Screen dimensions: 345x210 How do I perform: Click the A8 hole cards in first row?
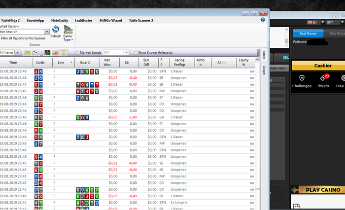(38, 71)
